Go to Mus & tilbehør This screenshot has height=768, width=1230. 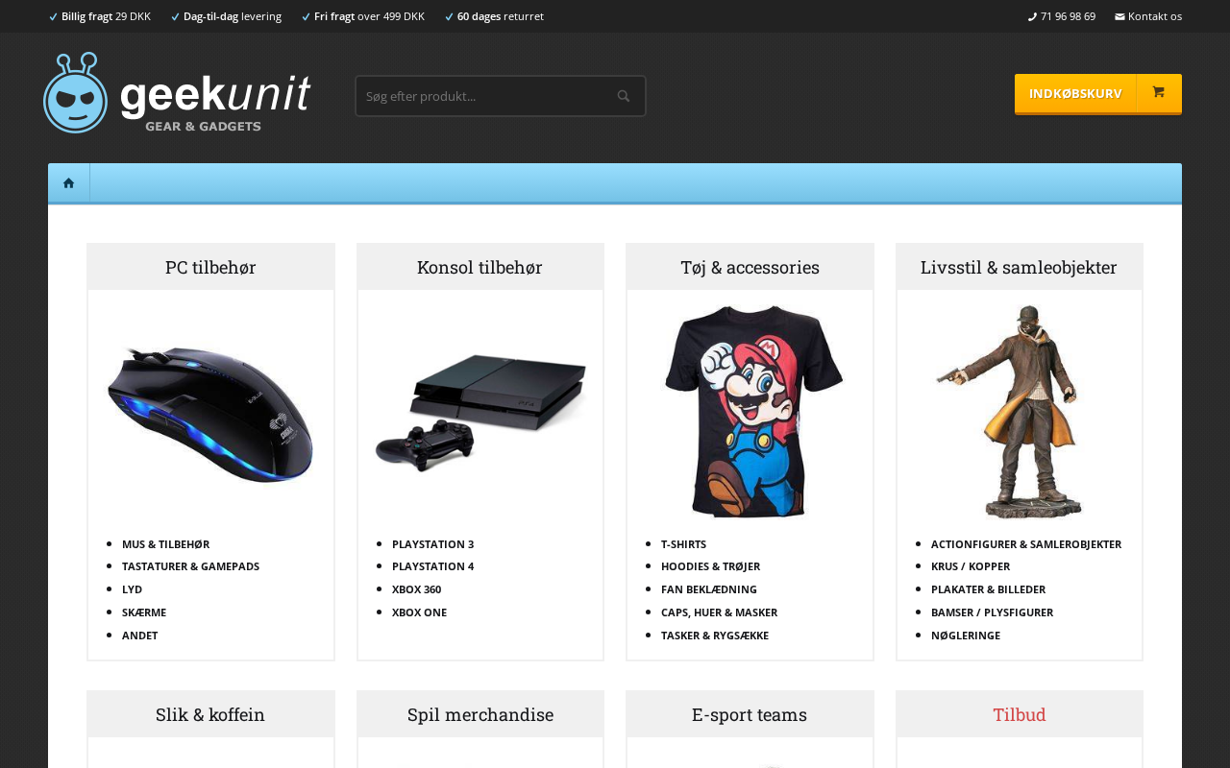coord(165,544)
